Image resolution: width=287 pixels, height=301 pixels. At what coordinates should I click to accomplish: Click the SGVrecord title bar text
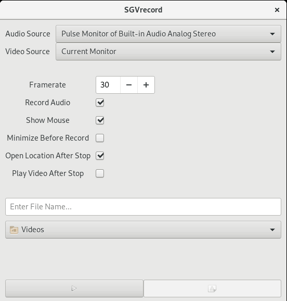(143, 10)
